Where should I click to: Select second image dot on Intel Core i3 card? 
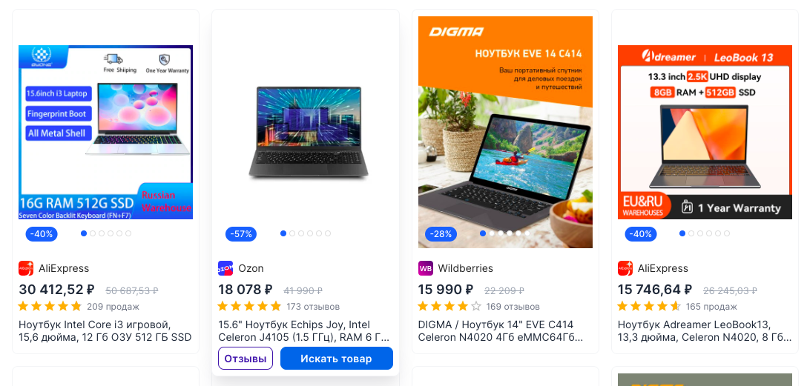(x=93, y=233)
